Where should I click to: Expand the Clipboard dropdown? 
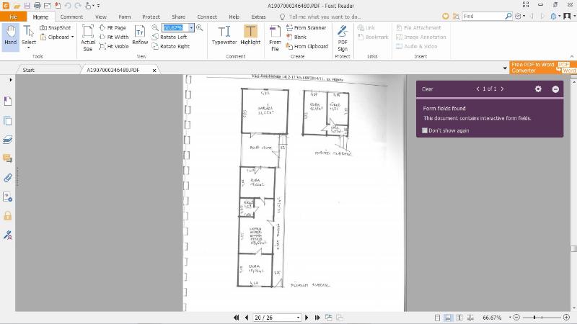[72, 37]
